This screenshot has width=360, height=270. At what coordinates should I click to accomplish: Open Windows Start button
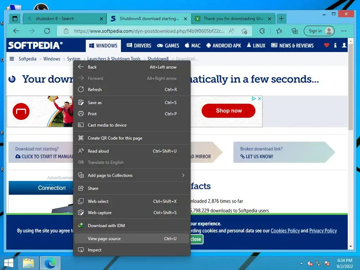(9, 263)
